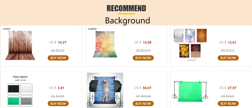The image size is (252, 108).
Task: Select the black color swatch
Action: click(14, 89)
